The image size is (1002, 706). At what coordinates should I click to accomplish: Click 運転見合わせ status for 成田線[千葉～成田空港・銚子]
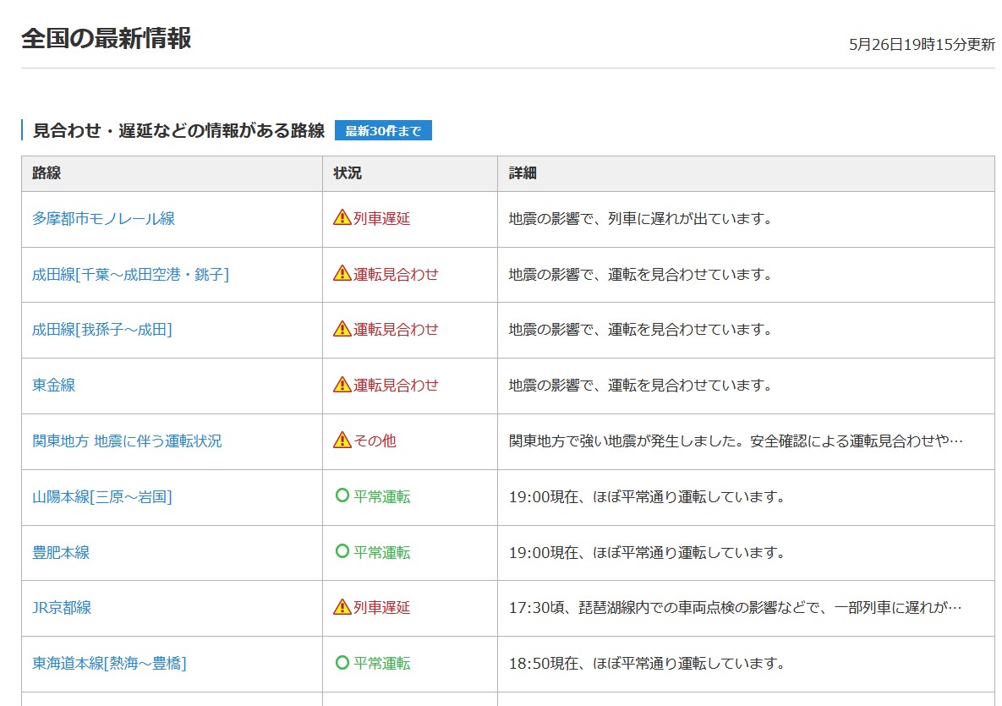click(396, 274)
